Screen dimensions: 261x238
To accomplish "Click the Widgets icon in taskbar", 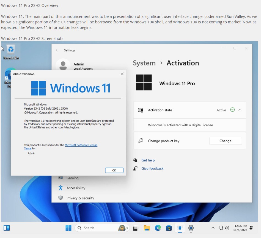I will point(7,228).
